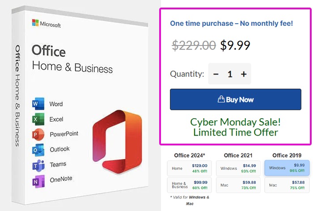
Task: Select Office 2024 Home & Business option
Action: click(189, 185)
